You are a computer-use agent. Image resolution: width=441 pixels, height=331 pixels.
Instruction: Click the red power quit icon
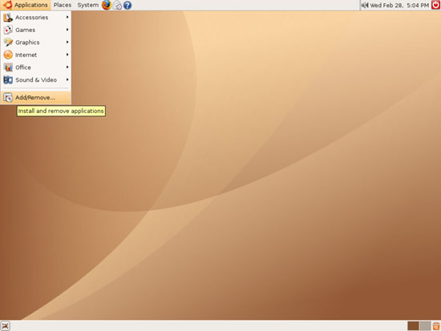tap(435, 5)
